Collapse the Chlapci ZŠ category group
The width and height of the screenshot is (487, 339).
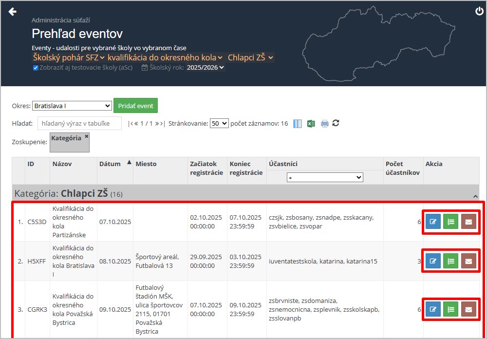click(x=475, y=196)
